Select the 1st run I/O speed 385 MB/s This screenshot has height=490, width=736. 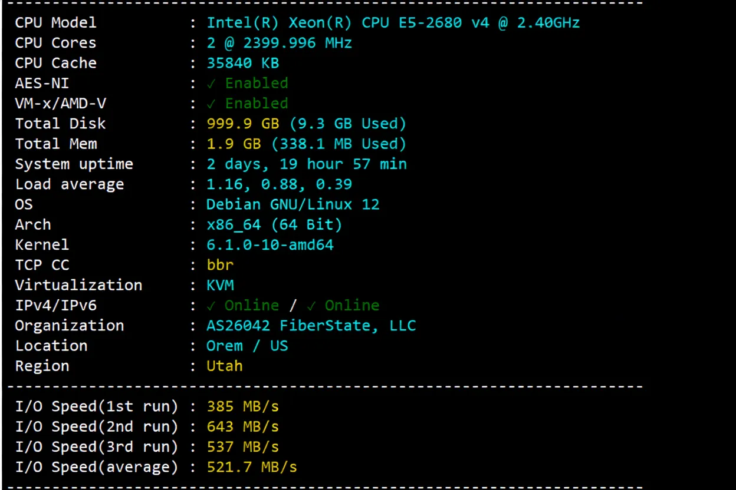242,406
